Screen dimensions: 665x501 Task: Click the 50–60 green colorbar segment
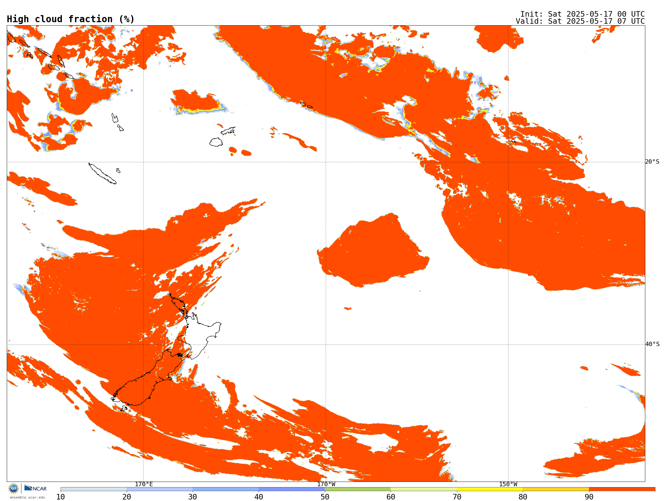point(358,489)
